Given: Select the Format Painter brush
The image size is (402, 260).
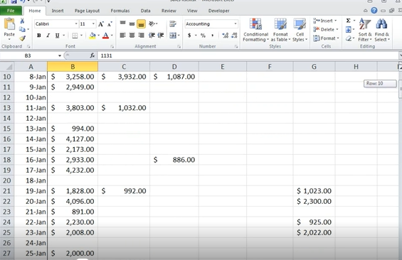Looking at the screenshot, I should click(x=22, y=38).
